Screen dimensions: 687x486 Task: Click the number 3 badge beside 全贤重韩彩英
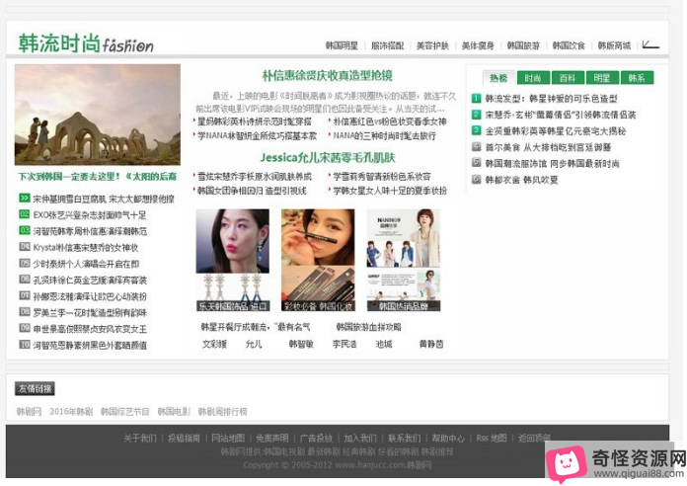click(x=476, y=130)
